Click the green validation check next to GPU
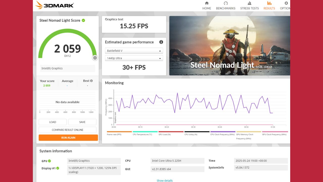The height and width of the screenshot is (182, 323). [49, 161]
